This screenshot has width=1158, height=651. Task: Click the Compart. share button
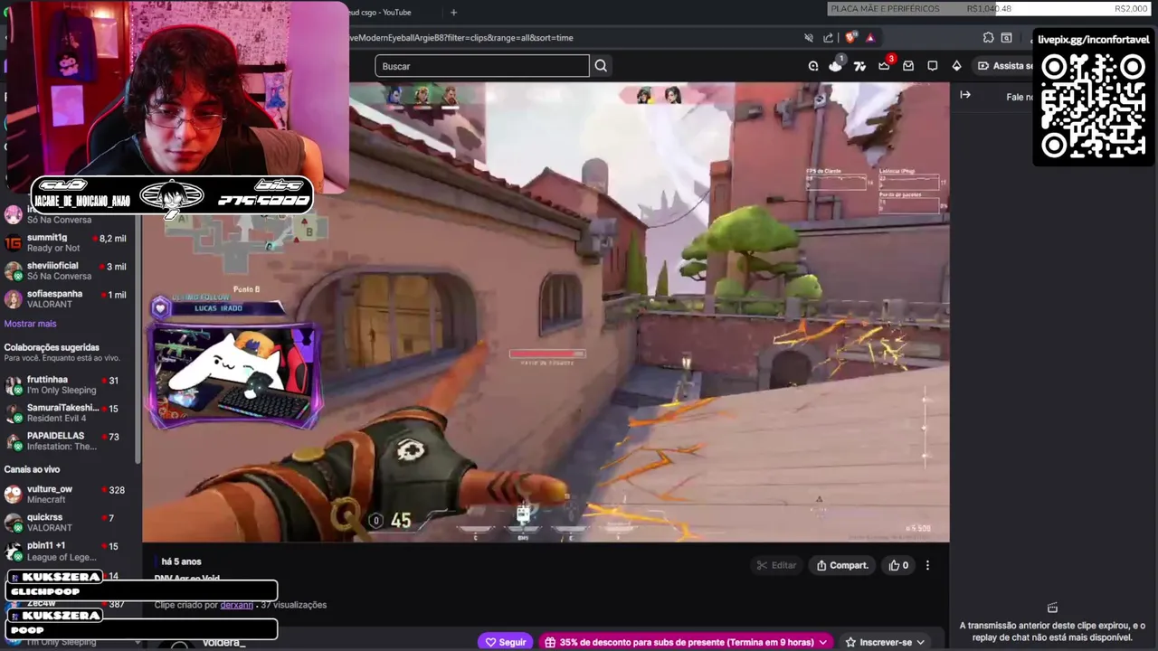click(x=841, y=565)
